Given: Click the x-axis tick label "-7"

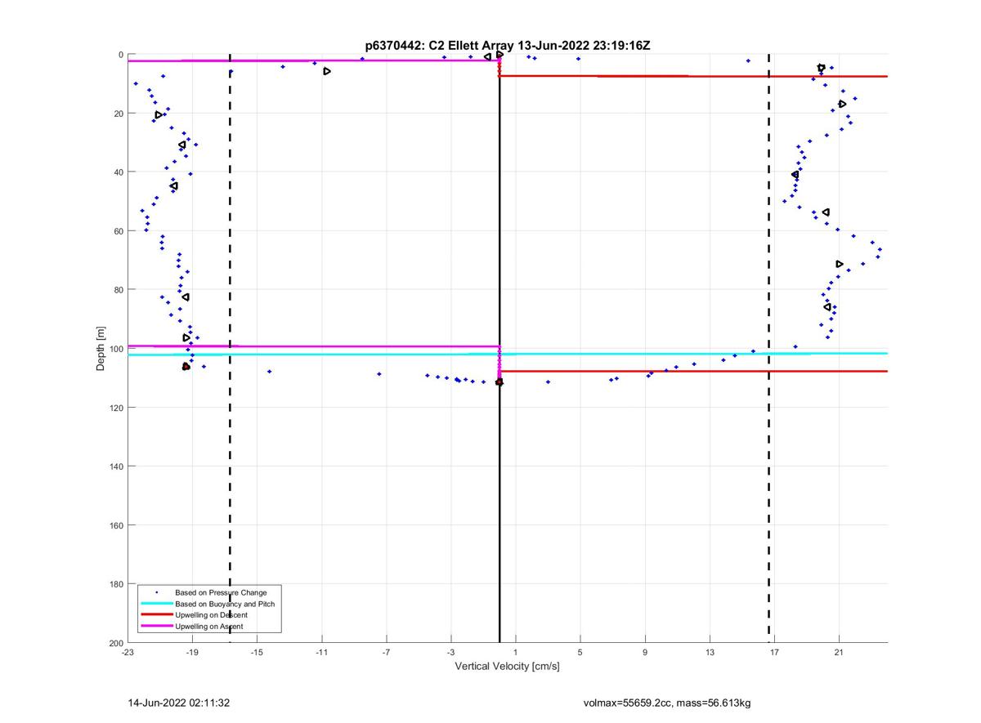Looking at the screenshot, I should (x=386, y=652).
